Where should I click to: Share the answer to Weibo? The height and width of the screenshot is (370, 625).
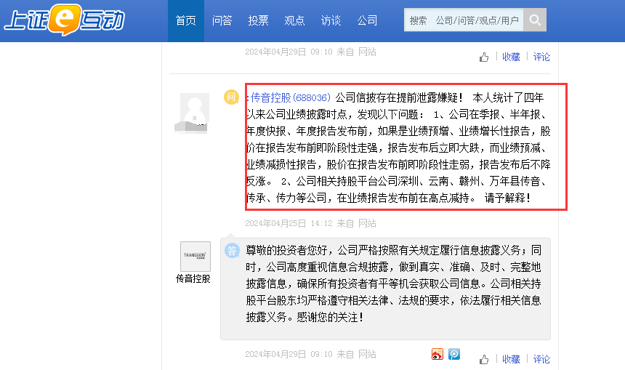click(x=437, y=354)
